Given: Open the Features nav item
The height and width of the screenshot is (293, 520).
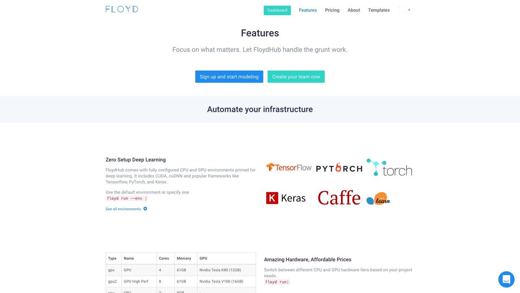Looking at the screenshot, I should [x=308, y=10].
